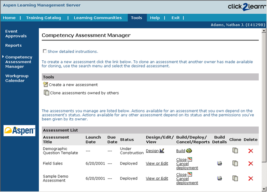The width and height of the screenshot is (267, 192).
Task: Open the Training Catalog tab
Action: pos(43,17)
